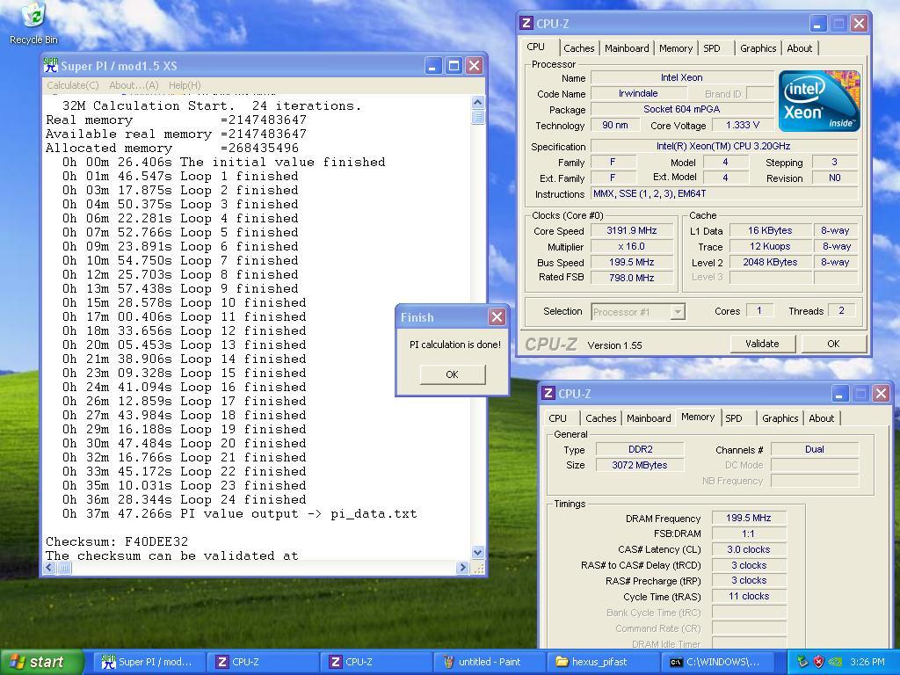Screen dimensions: 900x675
Task: Click the green tray icon next to the red shield
Action: pos(802,662)
